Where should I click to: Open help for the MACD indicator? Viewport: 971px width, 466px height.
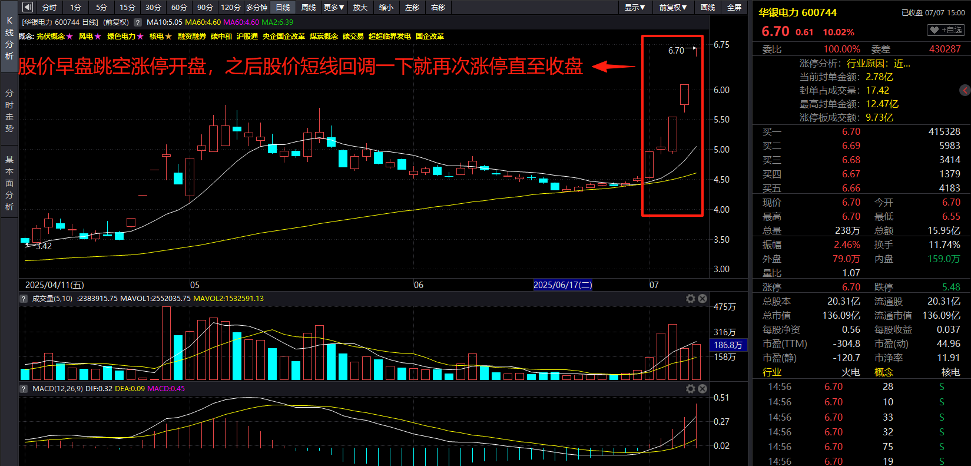[24, 389]
